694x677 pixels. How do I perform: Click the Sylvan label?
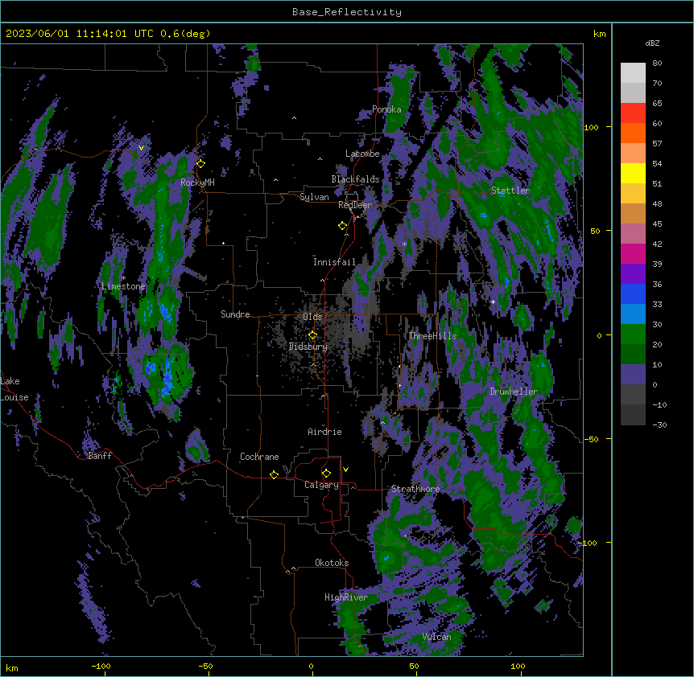(314, 197)
